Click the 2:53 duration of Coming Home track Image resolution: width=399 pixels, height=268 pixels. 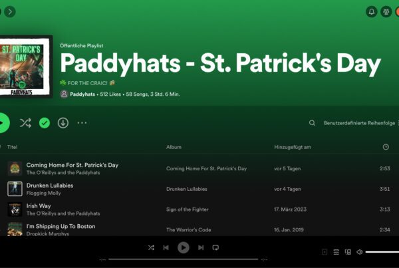click(x=385, y=168)
